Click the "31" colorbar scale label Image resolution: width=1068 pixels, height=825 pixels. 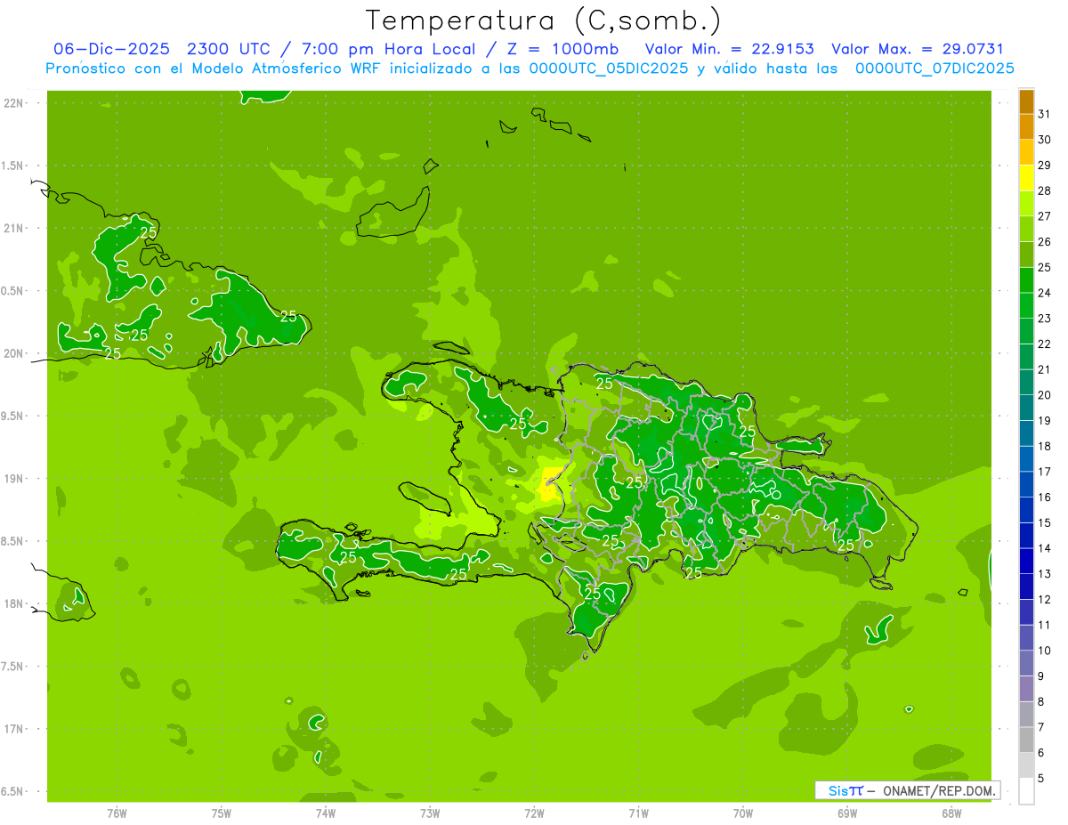pyautogui.click(x=1044, y=114)
